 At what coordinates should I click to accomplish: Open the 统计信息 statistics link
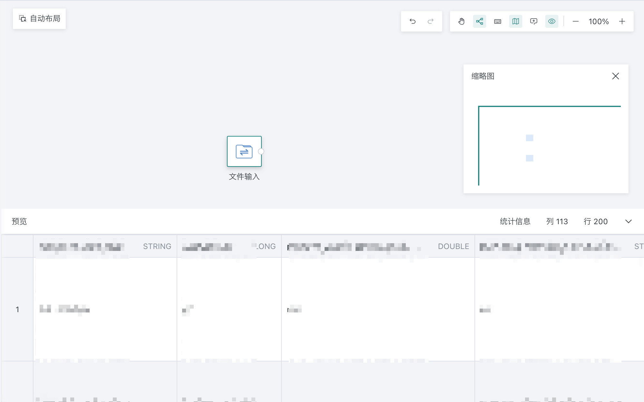coord(515,221)
